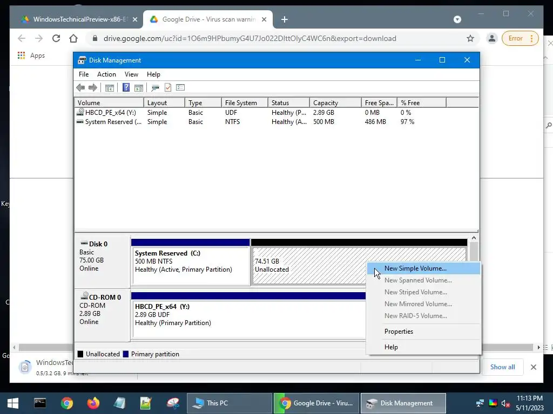553x414 pixels.
Task: Click the 'UDF' file system cell
Action: (x=231, y=113)
